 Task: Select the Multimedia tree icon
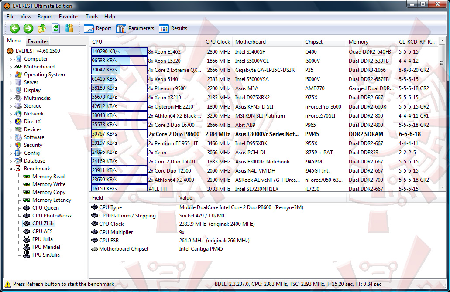pos(19,98)
